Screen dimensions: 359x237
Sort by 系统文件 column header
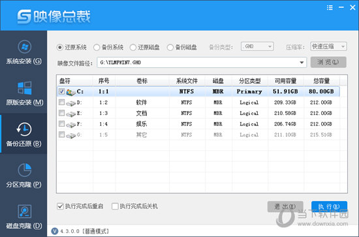pyautogui.click(x=187, y=81)
